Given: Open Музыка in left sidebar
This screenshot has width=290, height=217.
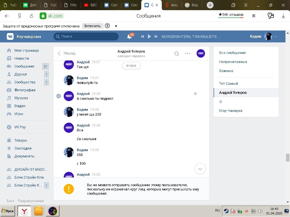Looking at the screenshot, I should coord(21,98).
